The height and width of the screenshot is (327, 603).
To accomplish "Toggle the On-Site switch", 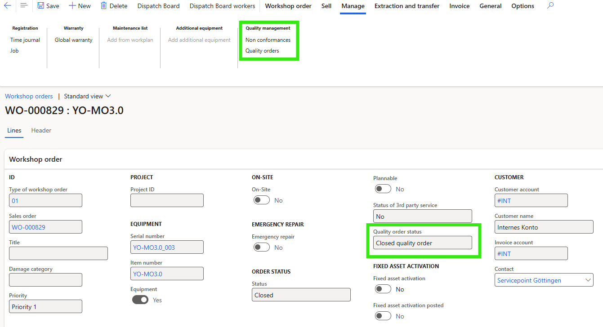I will pyautogui.click(x=261, y=199).
